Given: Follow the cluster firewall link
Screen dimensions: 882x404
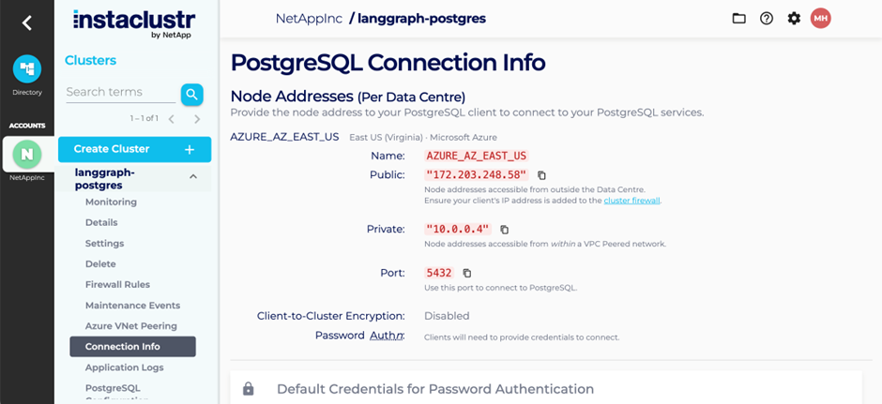Looking at the screenshot, I should click(631, 201).
